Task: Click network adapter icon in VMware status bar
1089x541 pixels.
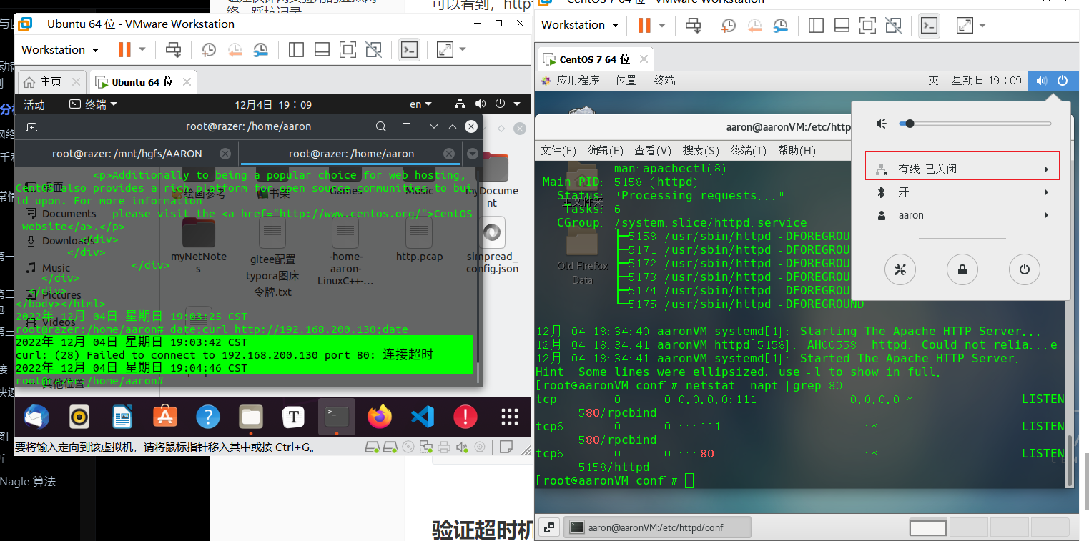Action: pos(425,447)
